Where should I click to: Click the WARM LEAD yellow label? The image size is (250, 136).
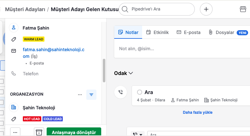coord(34,39)
